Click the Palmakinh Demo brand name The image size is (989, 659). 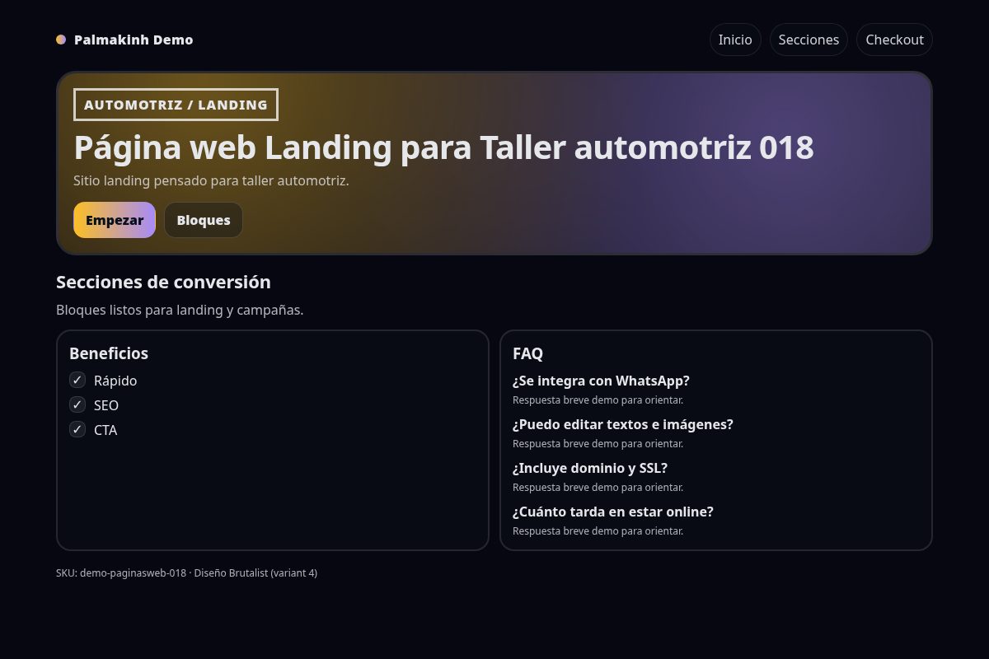[134, 39]
